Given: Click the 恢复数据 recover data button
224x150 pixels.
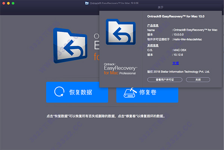Looking at the screenshot, I should (x=77, y=92).
